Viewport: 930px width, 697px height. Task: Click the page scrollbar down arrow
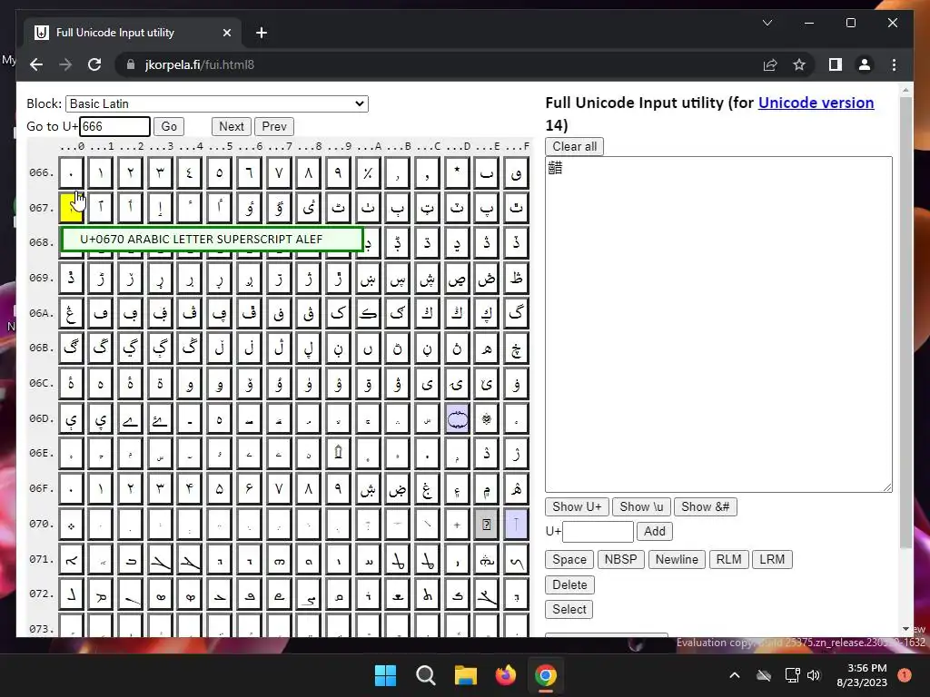pyautogui.click(x=905, y=629)
